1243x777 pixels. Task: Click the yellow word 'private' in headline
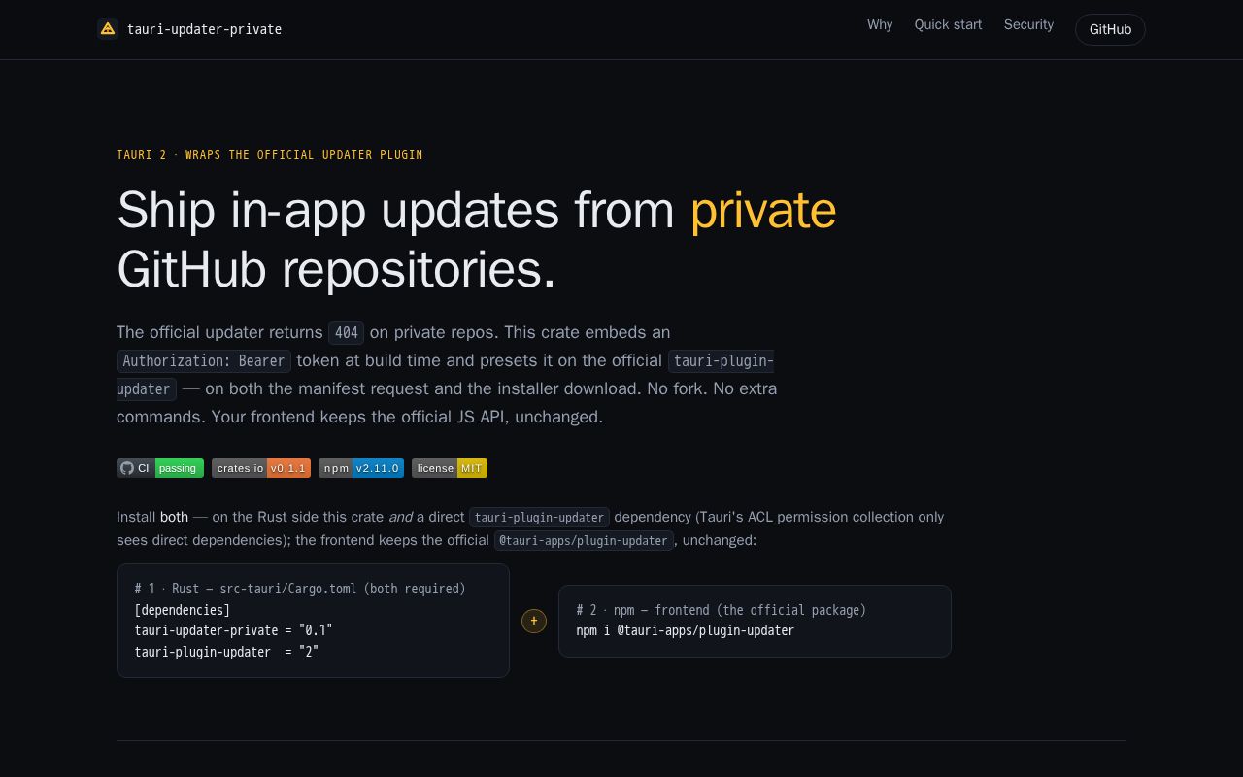click(763, 210)
